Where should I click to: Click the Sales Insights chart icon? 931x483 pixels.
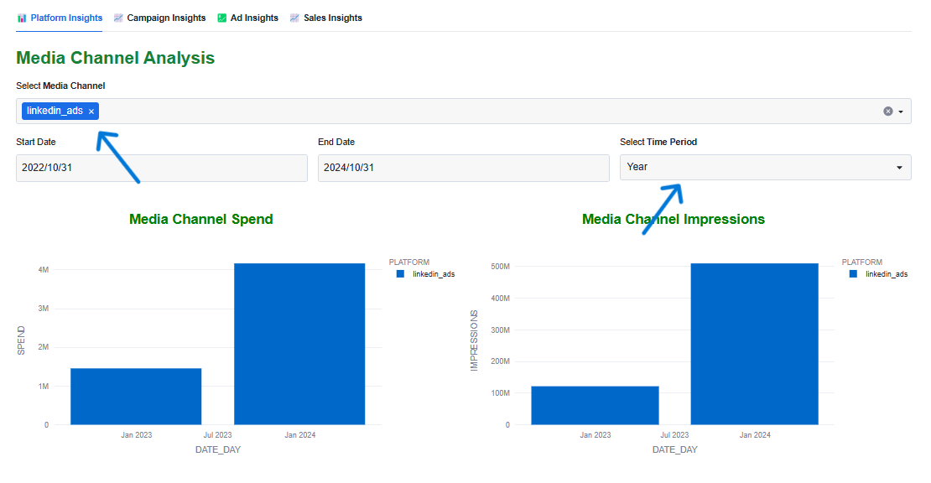pos(294,18)
